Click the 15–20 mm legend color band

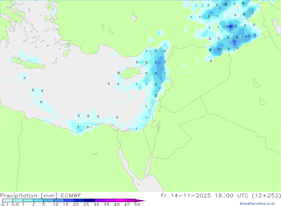click(69, 200)
